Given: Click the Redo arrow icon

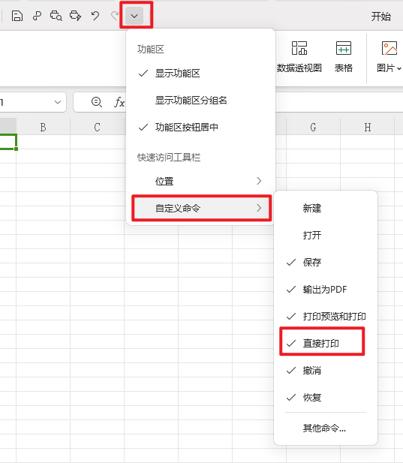Looking at the screenshot, I should [x=115, y=16].
